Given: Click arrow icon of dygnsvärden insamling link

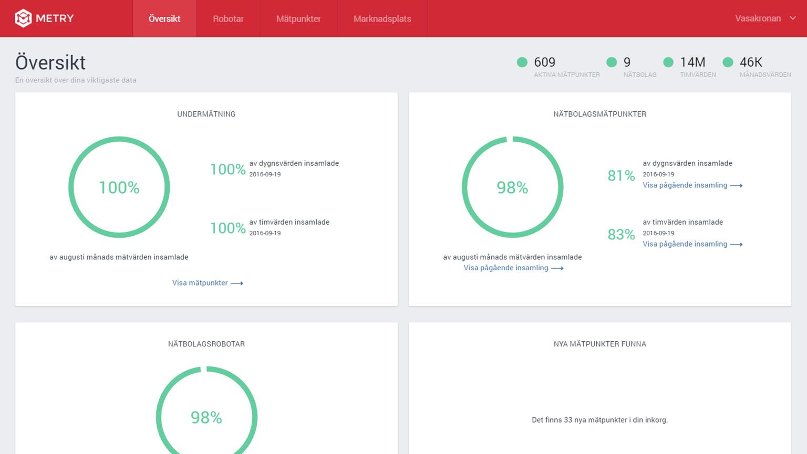Looking at the screenshot, I should (x=736, y=186).
